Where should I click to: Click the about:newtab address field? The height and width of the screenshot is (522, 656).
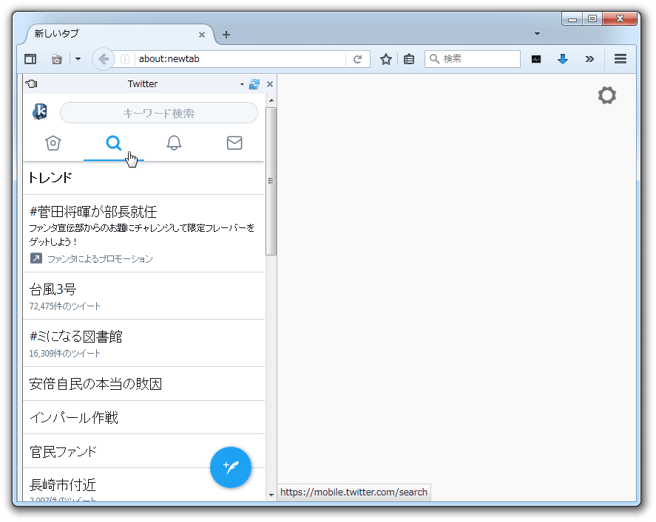[x=240, y=59]
